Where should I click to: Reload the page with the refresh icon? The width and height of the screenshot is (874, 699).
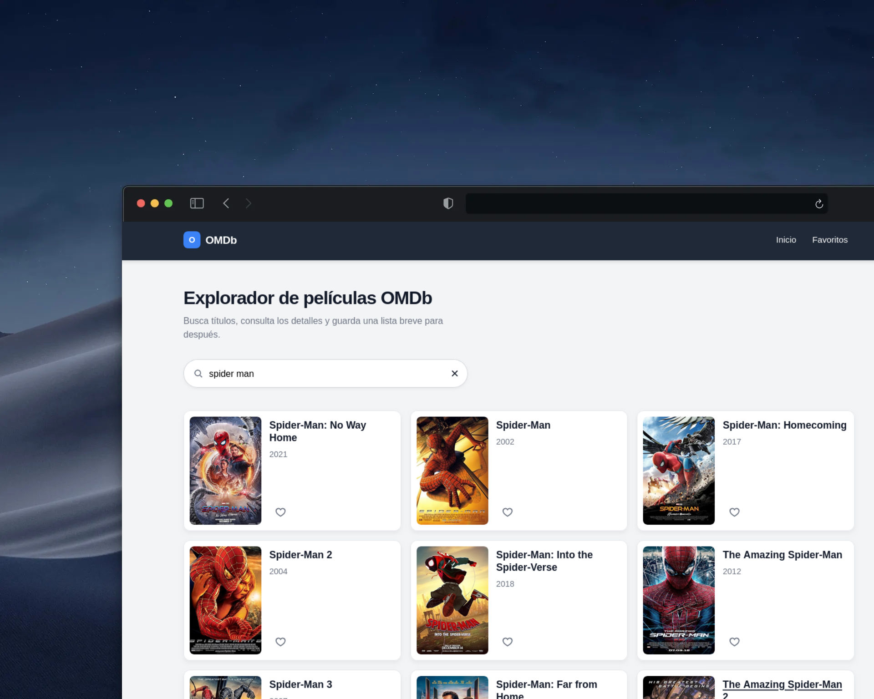(x=819, y=203)
